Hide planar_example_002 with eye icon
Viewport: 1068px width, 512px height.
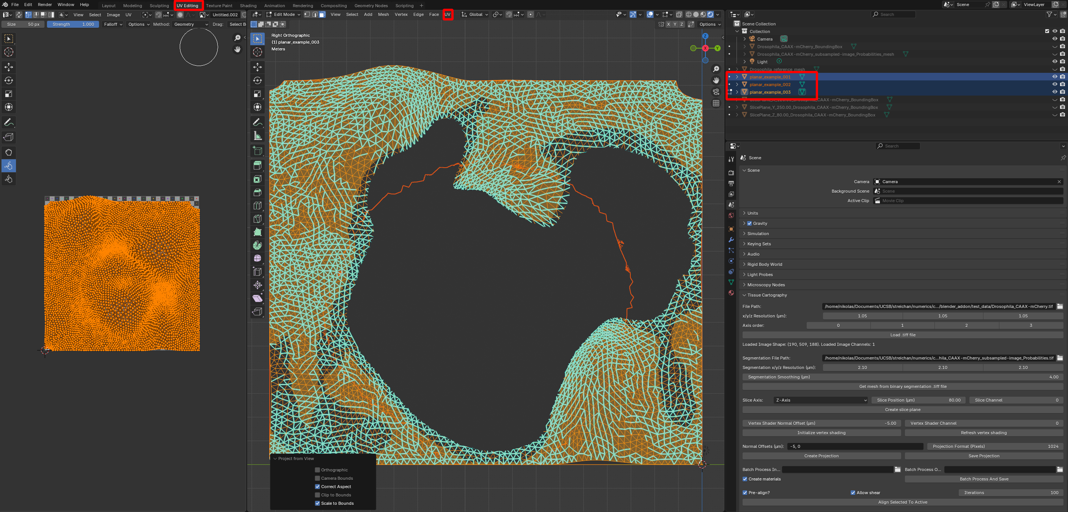(x=1054, y=84)
